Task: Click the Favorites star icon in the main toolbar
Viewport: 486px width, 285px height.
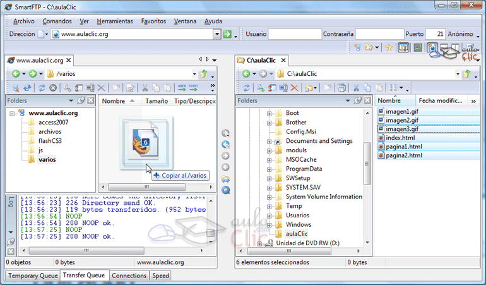Action: 389,47
